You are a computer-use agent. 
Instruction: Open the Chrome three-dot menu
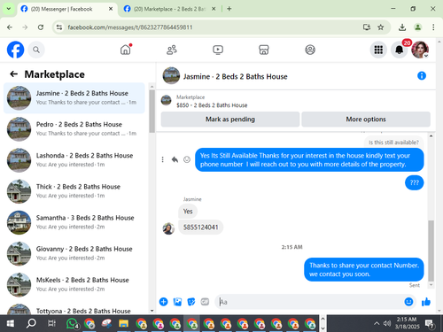433,27
